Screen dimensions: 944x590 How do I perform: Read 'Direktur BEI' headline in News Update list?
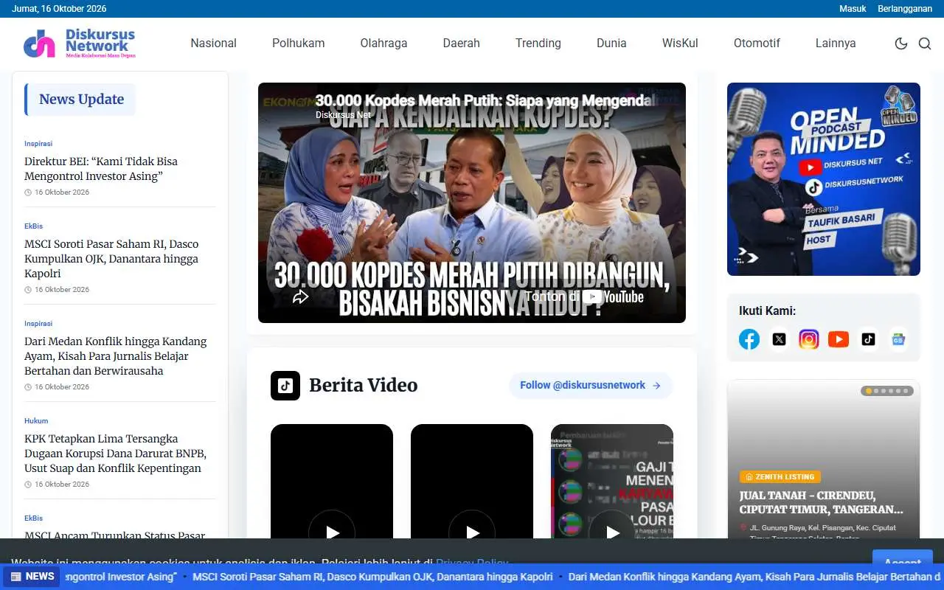pyautogui.click(x=101, y=169)
